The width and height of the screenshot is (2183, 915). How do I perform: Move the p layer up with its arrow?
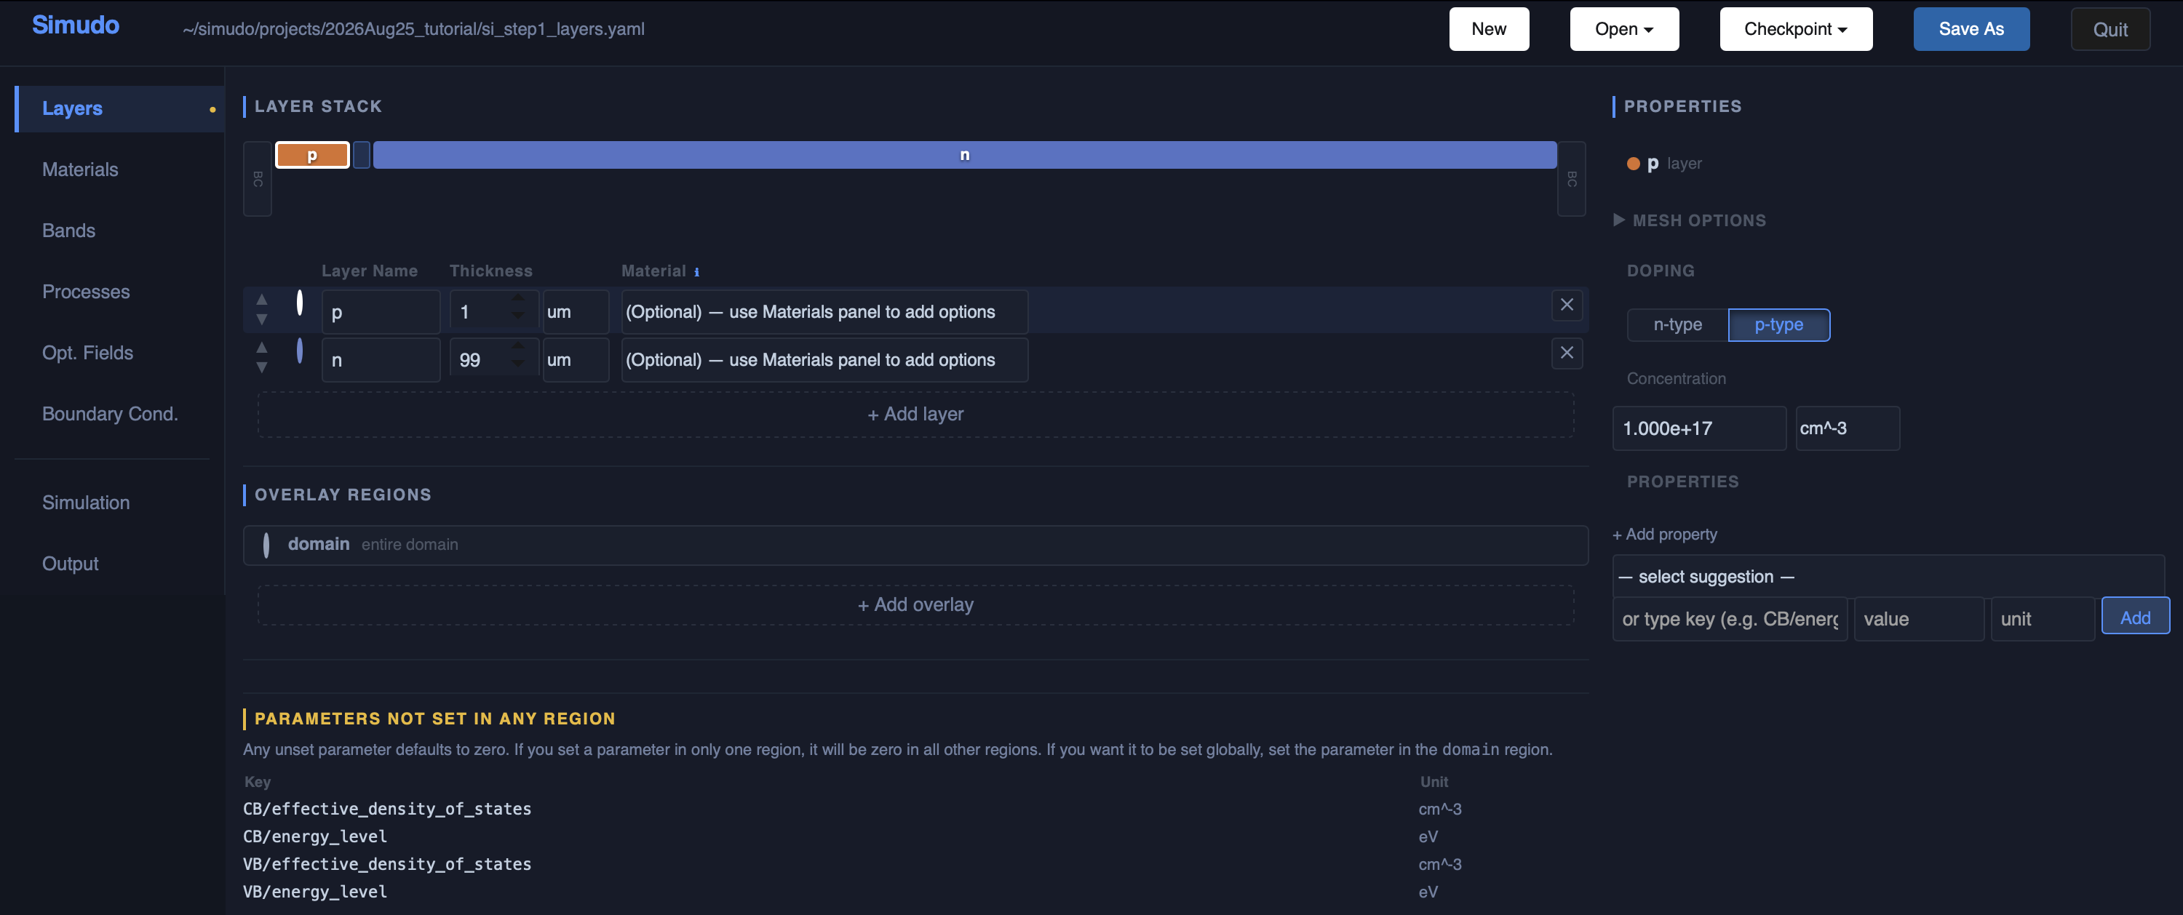tap(262, 300)
